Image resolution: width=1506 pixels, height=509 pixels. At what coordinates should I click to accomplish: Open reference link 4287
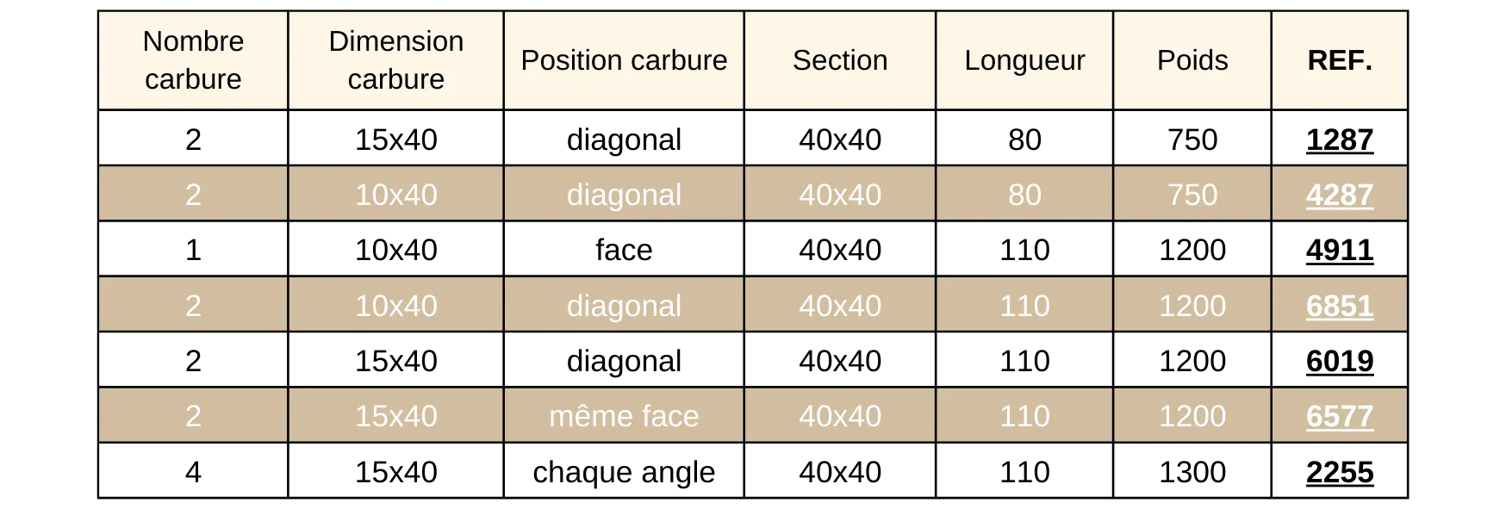point(1339,195)
